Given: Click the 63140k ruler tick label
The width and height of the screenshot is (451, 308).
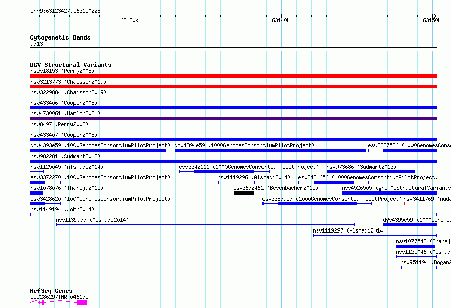Looking at the screenshot, I should 281,20.
